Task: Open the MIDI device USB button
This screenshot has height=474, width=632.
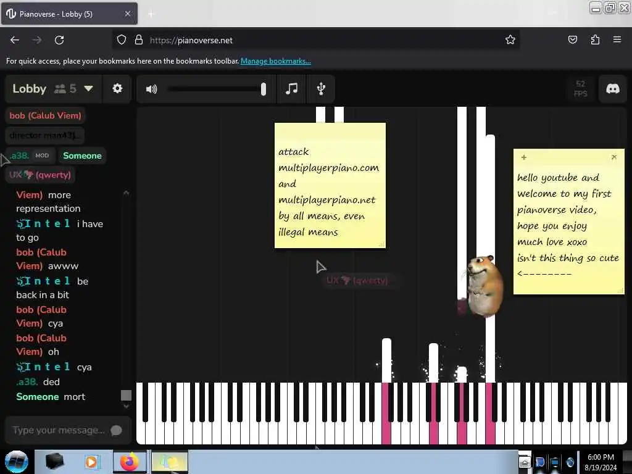Action: pyautogui.click(x=321, y=89)
